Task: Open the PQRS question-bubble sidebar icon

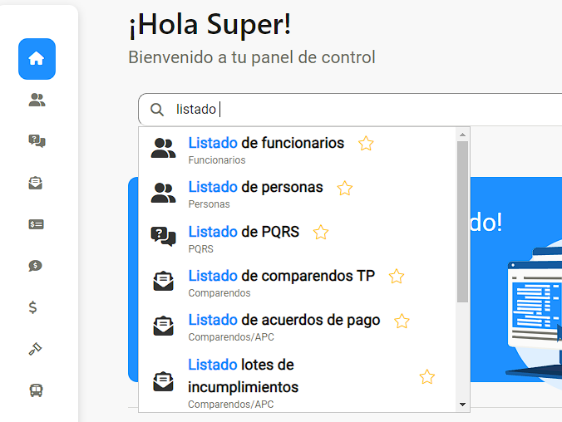Action: [x=37, y=141]
